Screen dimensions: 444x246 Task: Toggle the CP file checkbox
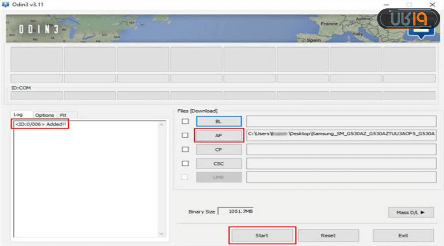pyautogui.click(x=185, y=149)
